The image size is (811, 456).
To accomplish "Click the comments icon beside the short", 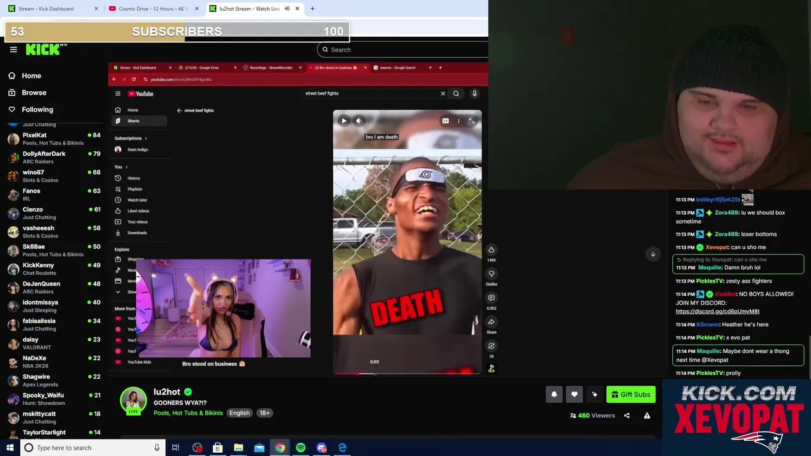I will (491, 298).
